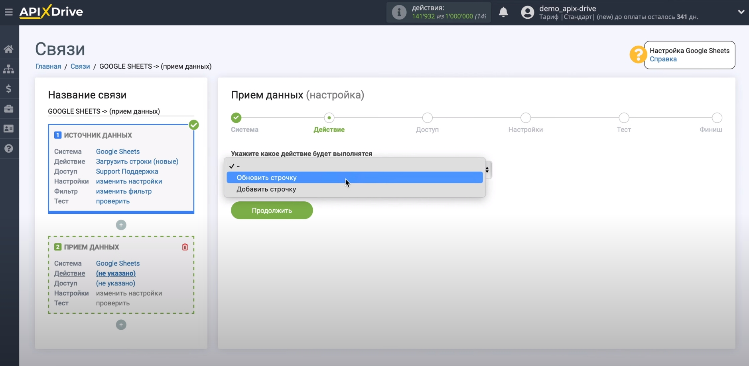Click the demo_apix-drive username

[568, 8]
